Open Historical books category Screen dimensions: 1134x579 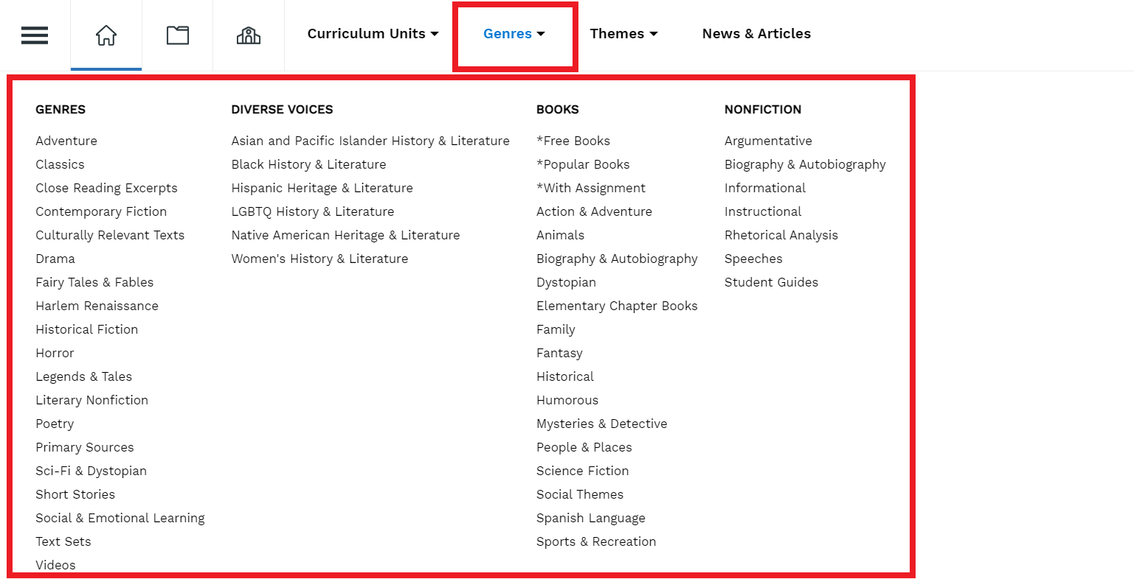coord(565,376)
